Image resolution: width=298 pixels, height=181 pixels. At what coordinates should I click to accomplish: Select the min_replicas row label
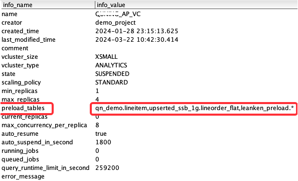pyautogui.click(x=20, y=91)
